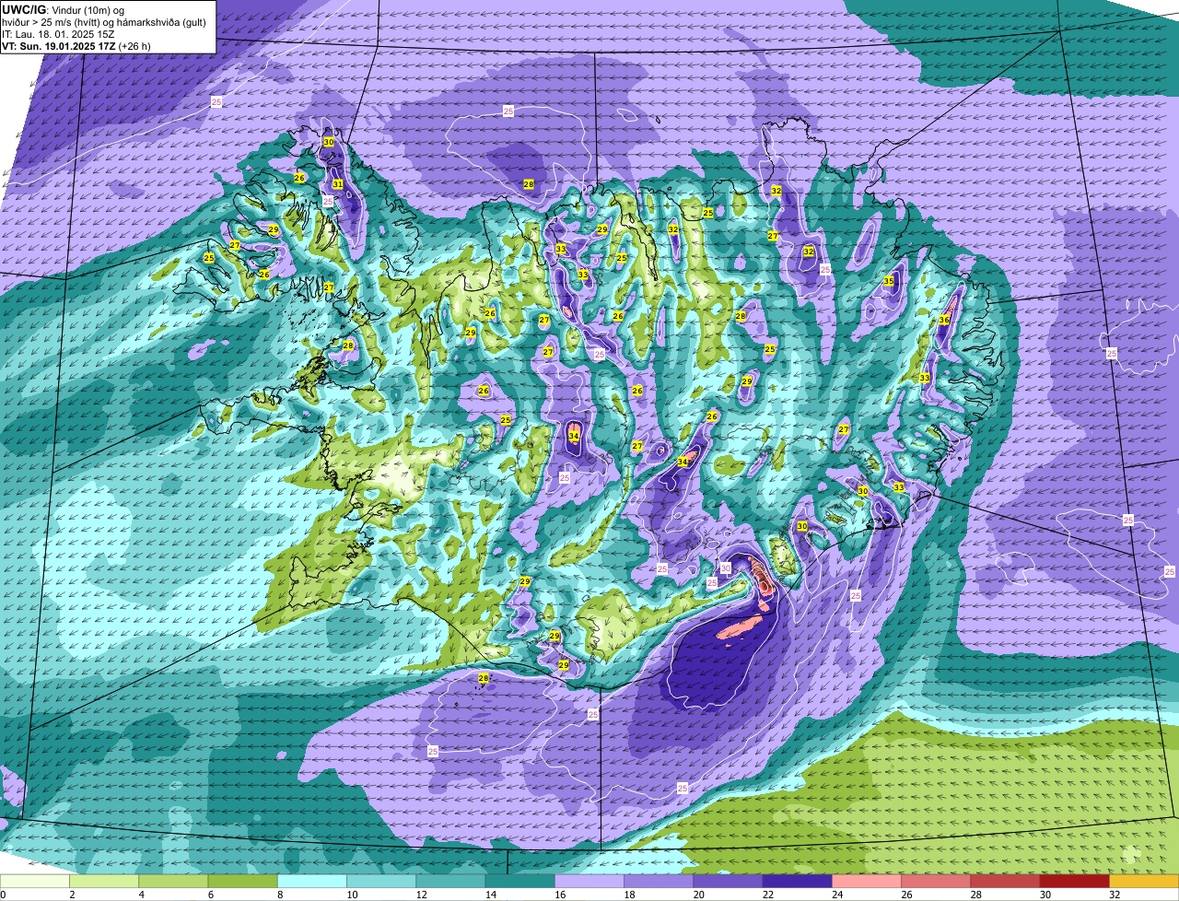Select the 'IT: Lau. 18. 01. 2025 15Z' line

[58, 34]
